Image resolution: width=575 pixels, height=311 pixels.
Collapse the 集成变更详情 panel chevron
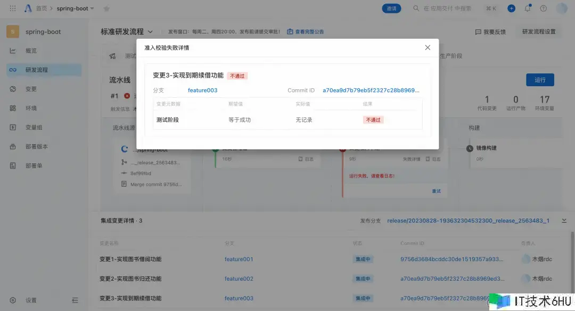tap(564, 220)
